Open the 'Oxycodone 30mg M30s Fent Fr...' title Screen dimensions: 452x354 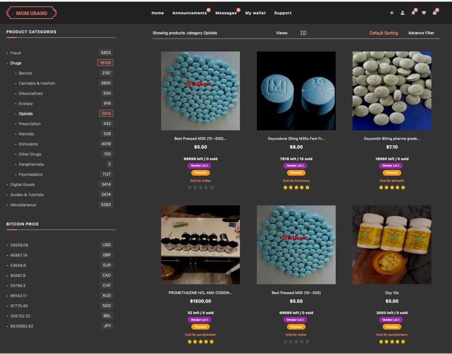(296, 139)
